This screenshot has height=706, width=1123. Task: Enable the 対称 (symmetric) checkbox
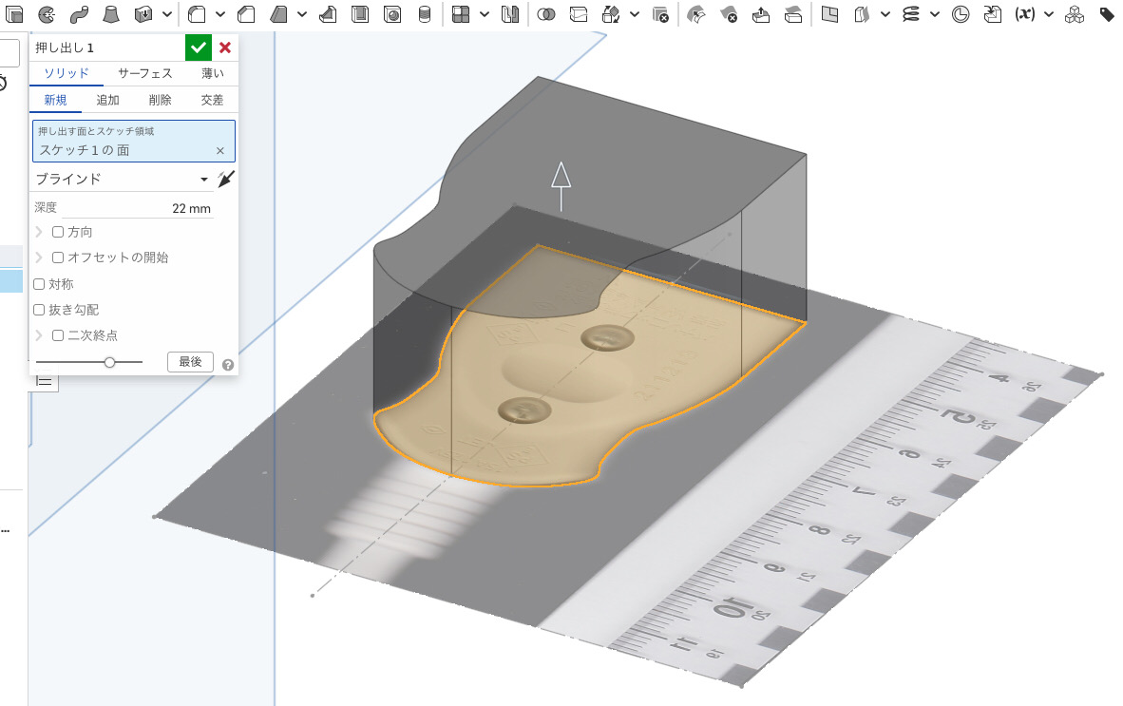tap(39, 284)
